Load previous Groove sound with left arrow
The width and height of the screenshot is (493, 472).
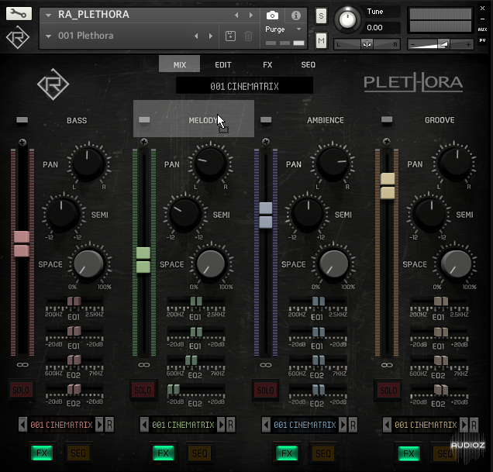tap(387, 425)
